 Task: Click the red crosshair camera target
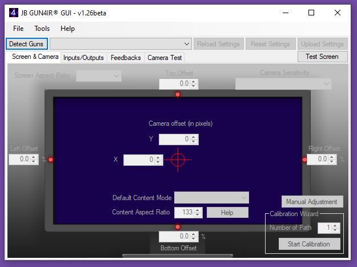pos(178,160)
